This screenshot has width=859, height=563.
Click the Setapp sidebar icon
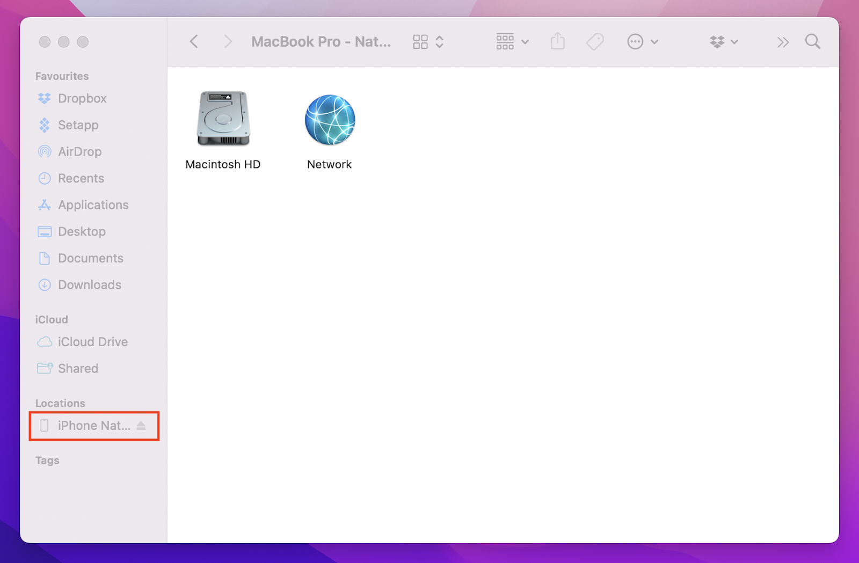coord(45,125)
